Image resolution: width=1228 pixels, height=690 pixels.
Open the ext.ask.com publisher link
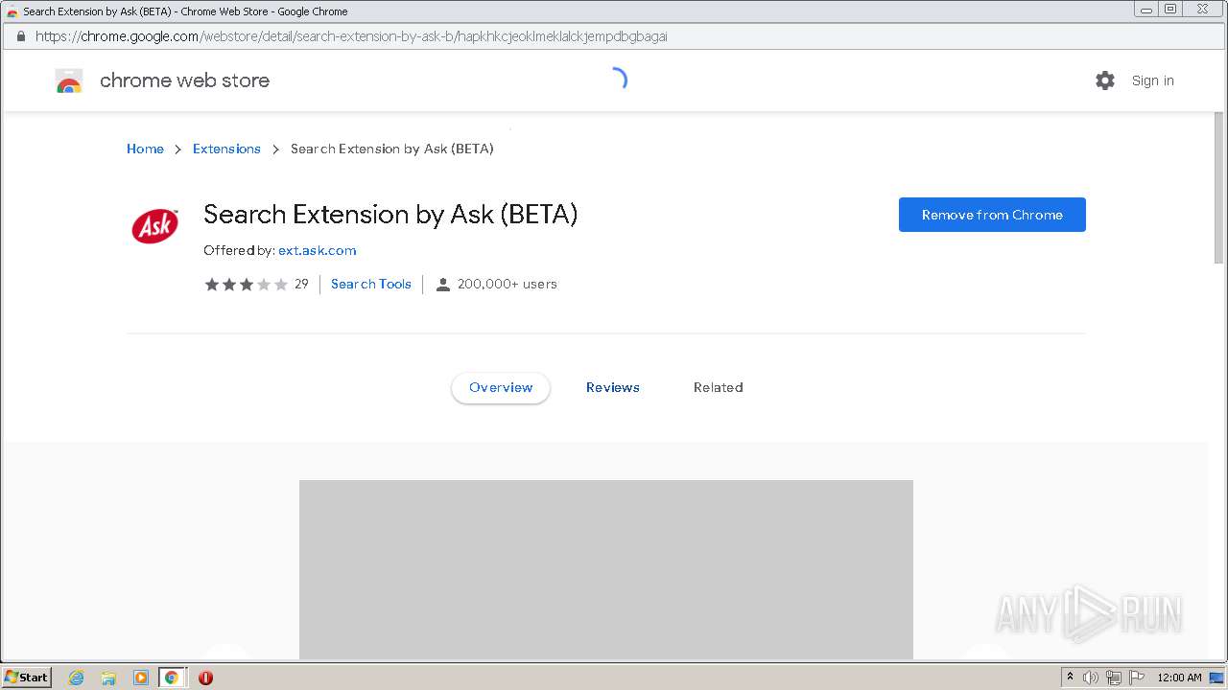tap(318, 250)
